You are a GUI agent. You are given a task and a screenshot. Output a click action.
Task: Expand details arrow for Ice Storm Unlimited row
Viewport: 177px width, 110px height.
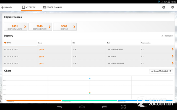coord(173,63)
